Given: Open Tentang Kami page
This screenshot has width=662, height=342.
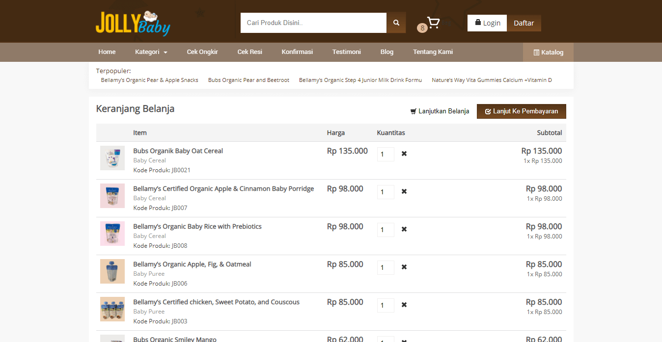Looking at the screenshot, I should pyautogui.click(x=433, y=52).
